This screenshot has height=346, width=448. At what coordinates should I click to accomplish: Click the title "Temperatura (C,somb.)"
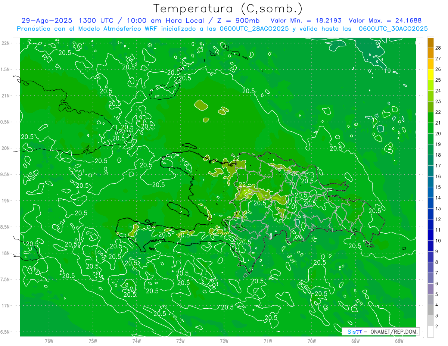[x=228, y=9]
